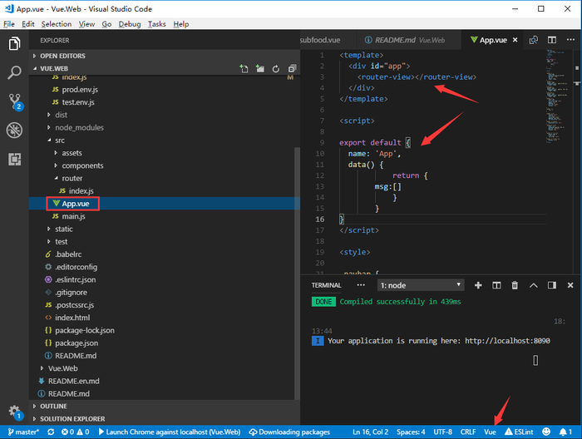This screenshot has width=582, height=439.
Task: Add a new terminal with the plus icon
Action: point(478,285)
